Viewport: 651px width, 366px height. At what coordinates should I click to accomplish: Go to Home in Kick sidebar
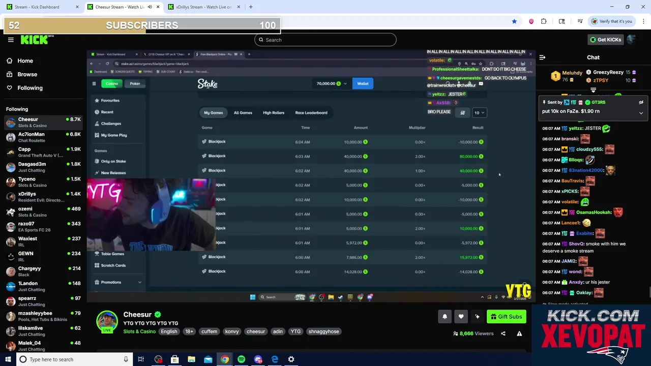coord(25,60)
